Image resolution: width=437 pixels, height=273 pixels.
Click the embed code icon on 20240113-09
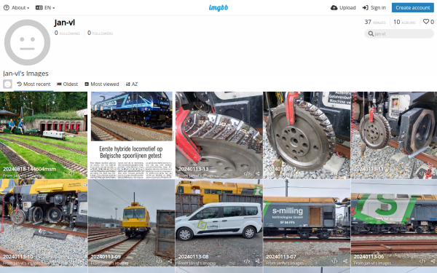coord(159,261)
